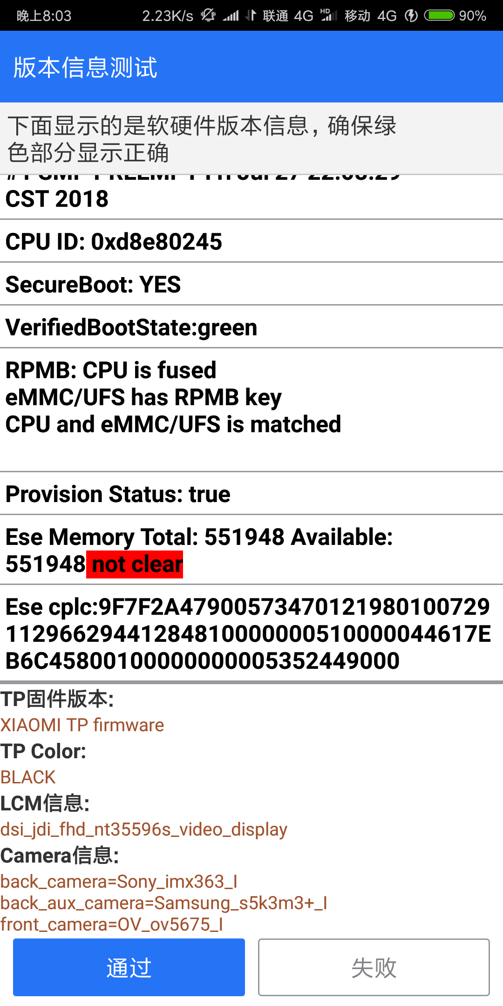Tap the 2.23K/s network speed indicator

click(167, 16)
